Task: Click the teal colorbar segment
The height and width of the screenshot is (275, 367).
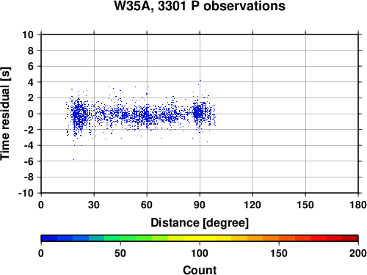Action: tap(97, 238)
